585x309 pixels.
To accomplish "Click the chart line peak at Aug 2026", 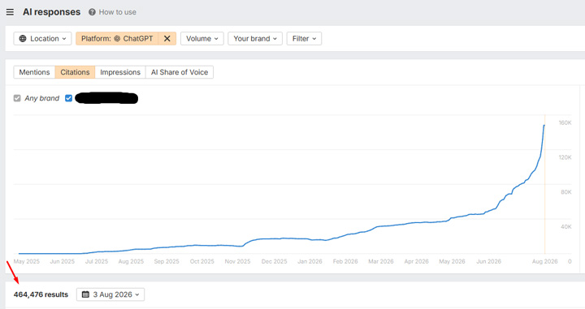I will 544,126.
